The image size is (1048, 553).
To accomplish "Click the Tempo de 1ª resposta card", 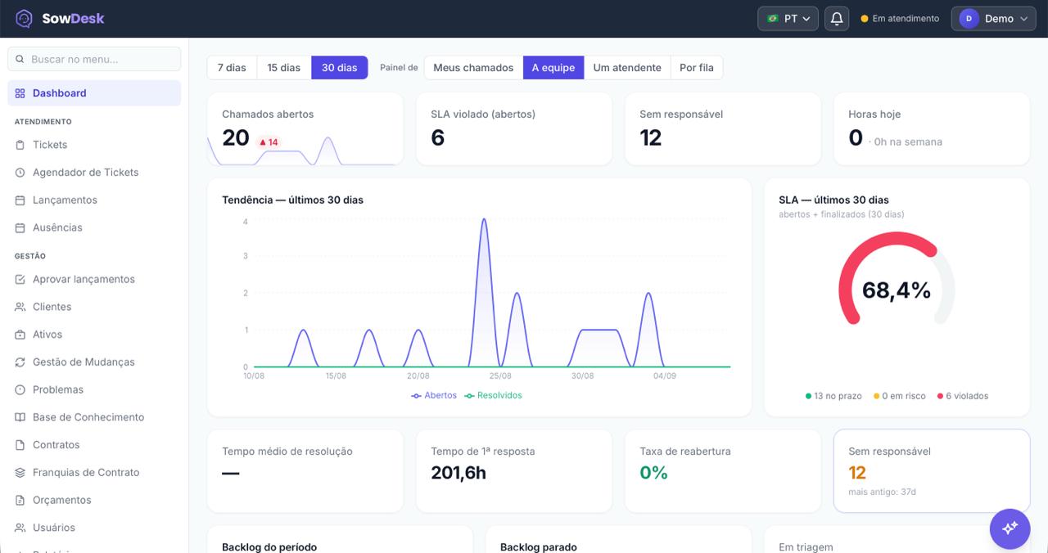I will coord(514,471).
